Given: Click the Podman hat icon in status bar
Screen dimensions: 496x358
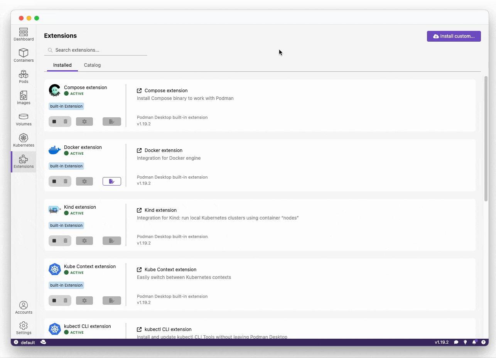Looking at the screenshot, I should tap(43, 342).
